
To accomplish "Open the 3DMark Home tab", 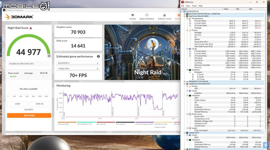I will (133, 17).
